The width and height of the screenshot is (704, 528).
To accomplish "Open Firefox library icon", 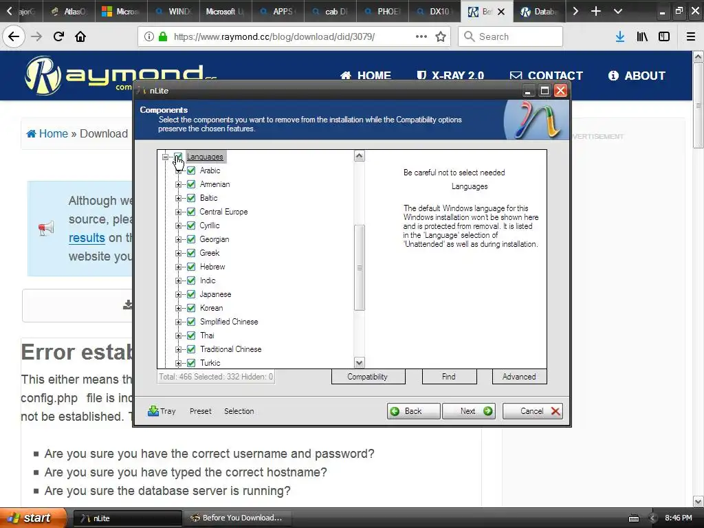I will 642,36.
